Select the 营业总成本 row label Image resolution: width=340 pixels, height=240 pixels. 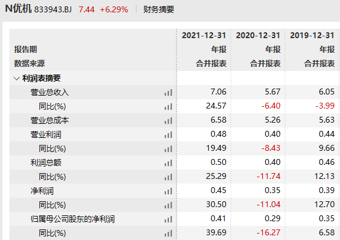(x=49, y=120)
